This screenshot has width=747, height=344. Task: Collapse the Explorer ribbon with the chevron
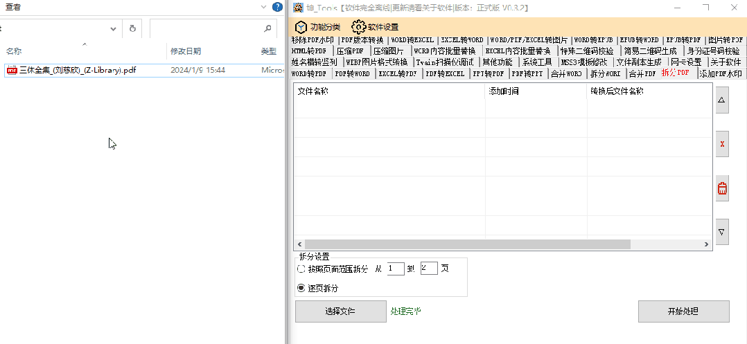pos(265,7)
